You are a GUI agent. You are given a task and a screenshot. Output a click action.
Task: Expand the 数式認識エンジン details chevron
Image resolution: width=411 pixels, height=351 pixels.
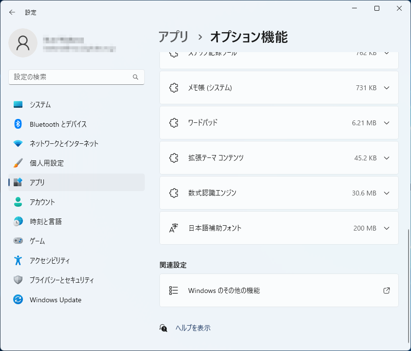click(387, 193)
